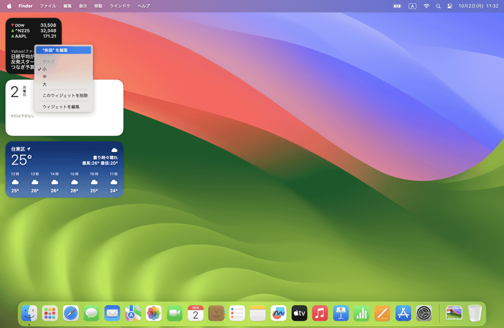Open the 表示 menu
This screenshot has width=504, height=328.
83,6
